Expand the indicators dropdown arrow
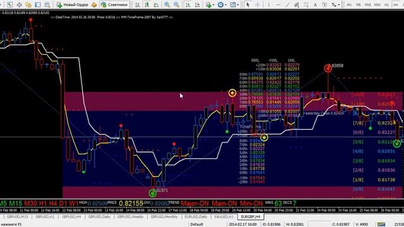Screen dimensions: 404x227 coord(213,4)
